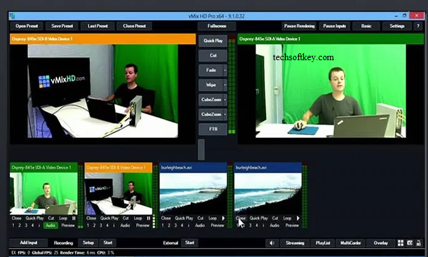The width and height of the screenshot is (428, 257).
Task: Toggle the green Audio button on SDI-A input
Action: tap(50, 226)
